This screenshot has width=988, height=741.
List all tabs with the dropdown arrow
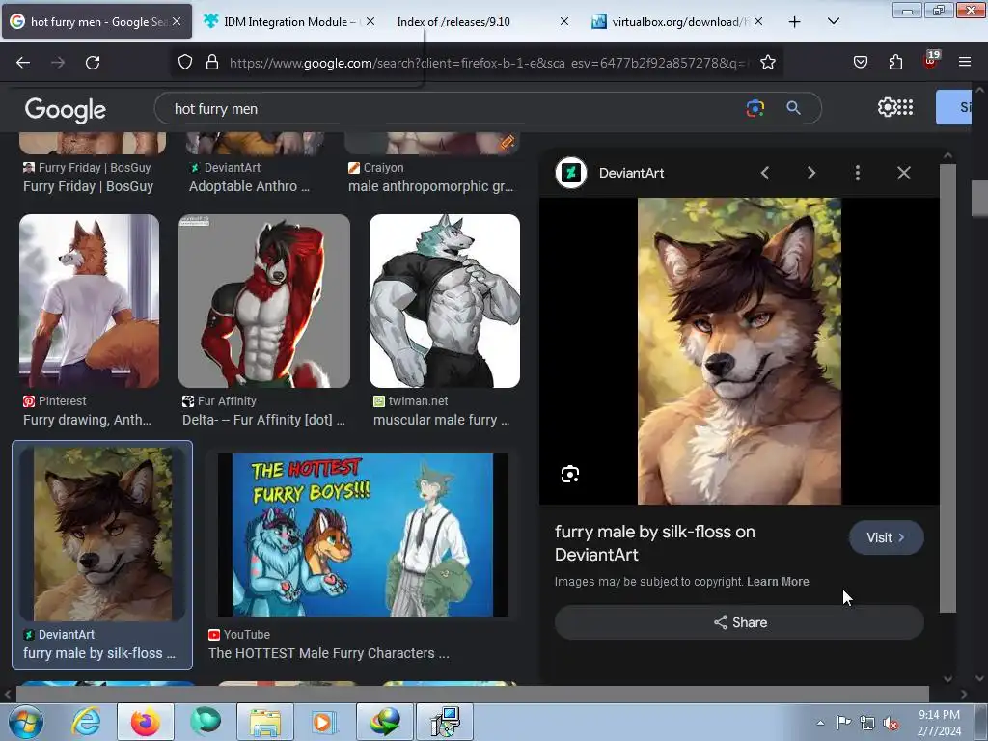click(833, 21)
